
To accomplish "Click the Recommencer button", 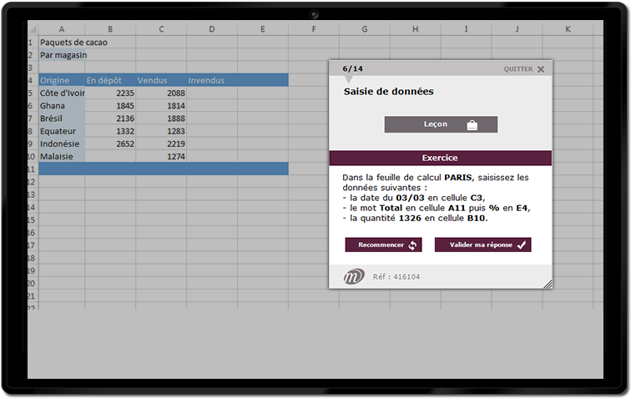I will (x=386, y=244).
